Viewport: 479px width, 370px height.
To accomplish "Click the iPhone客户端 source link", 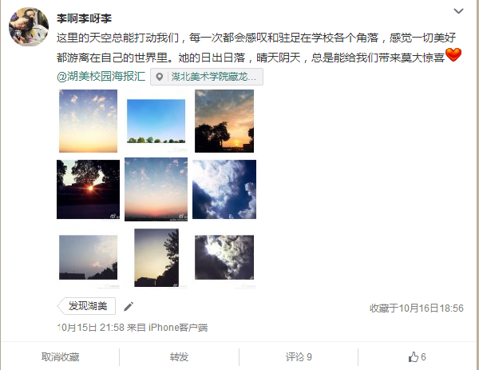I will (x=178, y=328).
